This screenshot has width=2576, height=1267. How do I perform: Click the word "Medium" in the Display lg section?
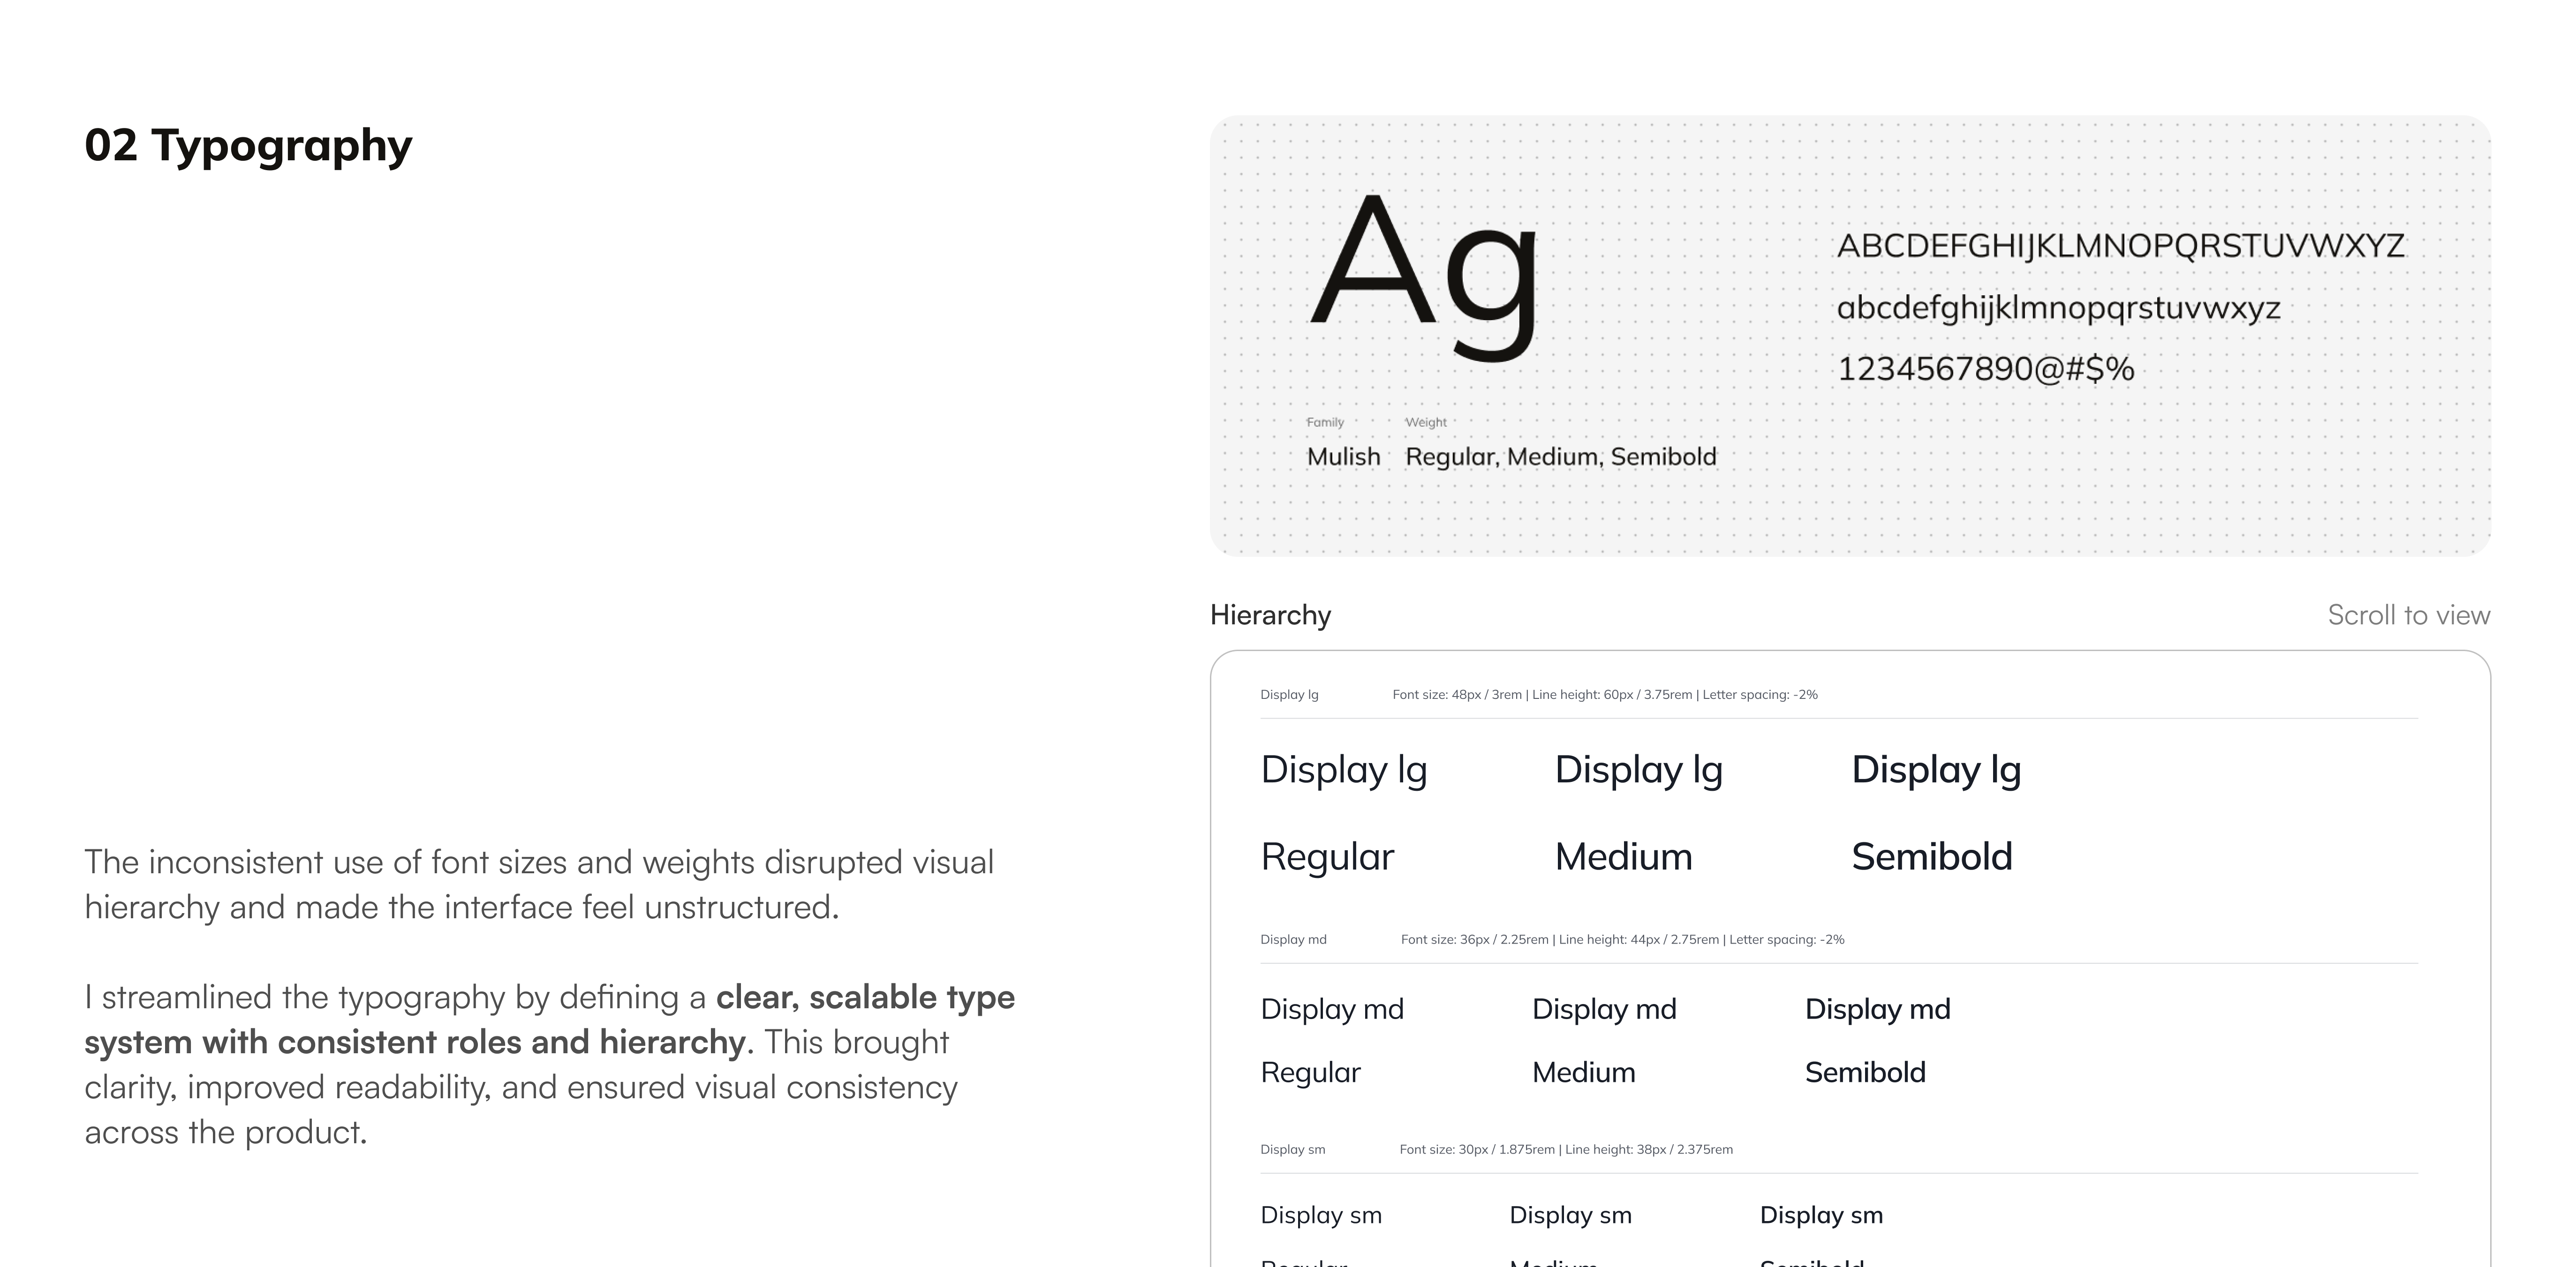pyautogui.click(x=1623, y=857)
